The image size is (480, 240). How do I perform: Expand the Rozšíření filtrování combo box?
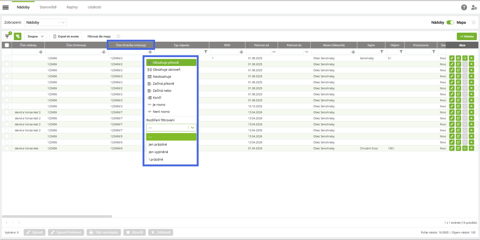click(171, 128)
